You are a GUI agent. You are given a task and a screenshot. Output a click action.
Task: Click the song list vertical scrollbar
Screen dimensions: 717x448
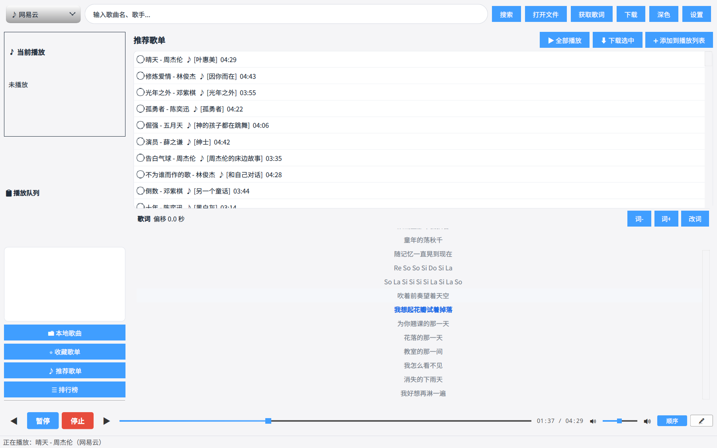coord(708,129)
